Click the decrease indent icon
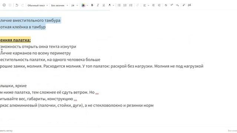The image size is (237, 133). (159, 5)
